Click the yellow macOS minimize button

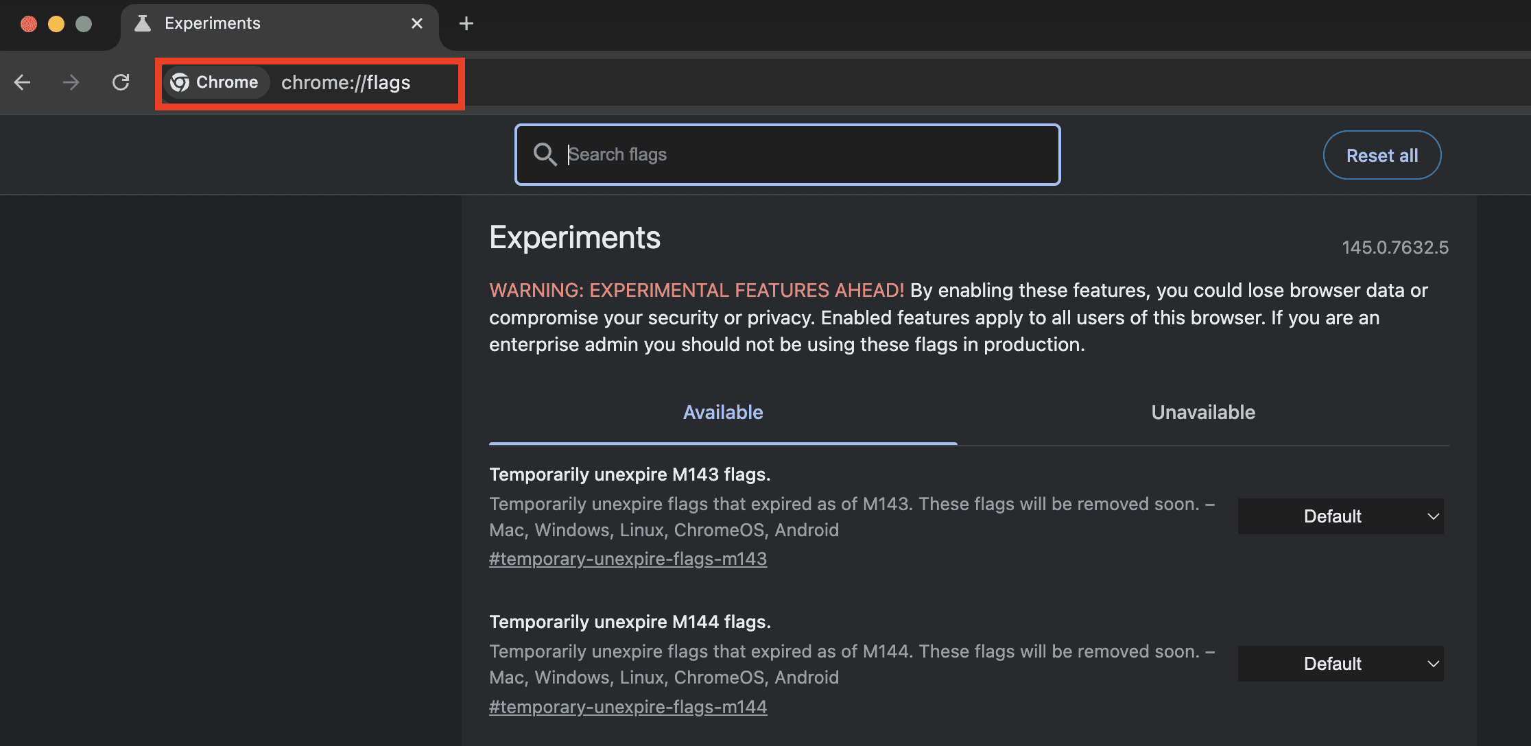(56, 24)
